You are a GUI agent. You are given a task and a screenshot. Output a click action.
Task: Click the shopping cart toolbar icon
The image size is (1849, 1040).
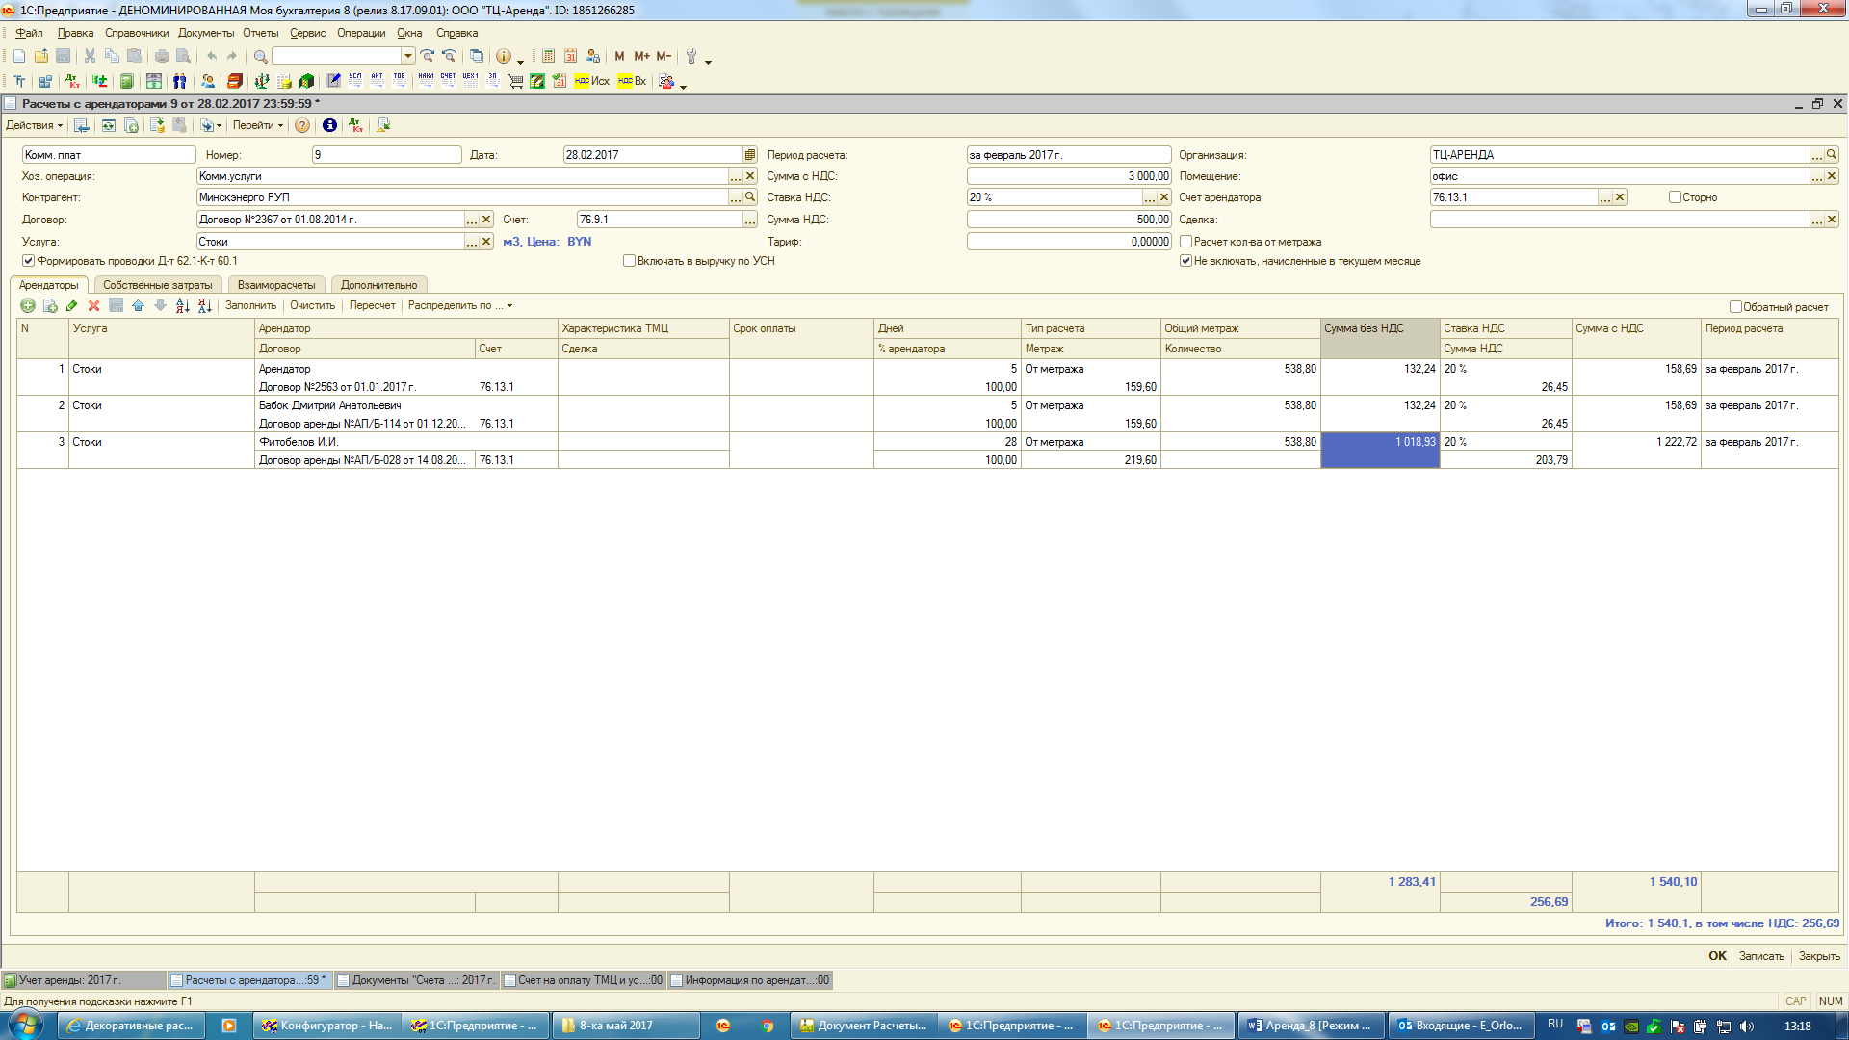[x=515, y=81]
